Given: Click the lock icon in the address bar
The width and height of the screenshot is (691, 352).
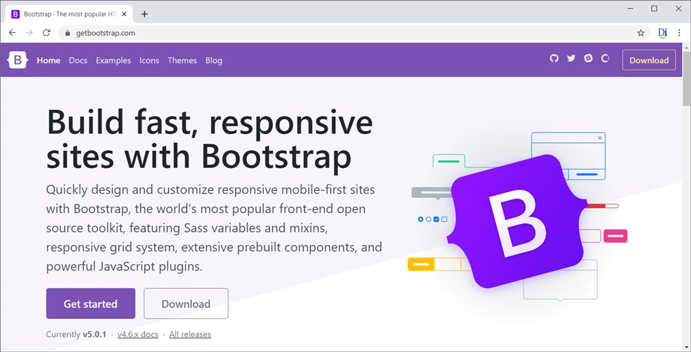Looking at the screenshot, I should 68,33.
